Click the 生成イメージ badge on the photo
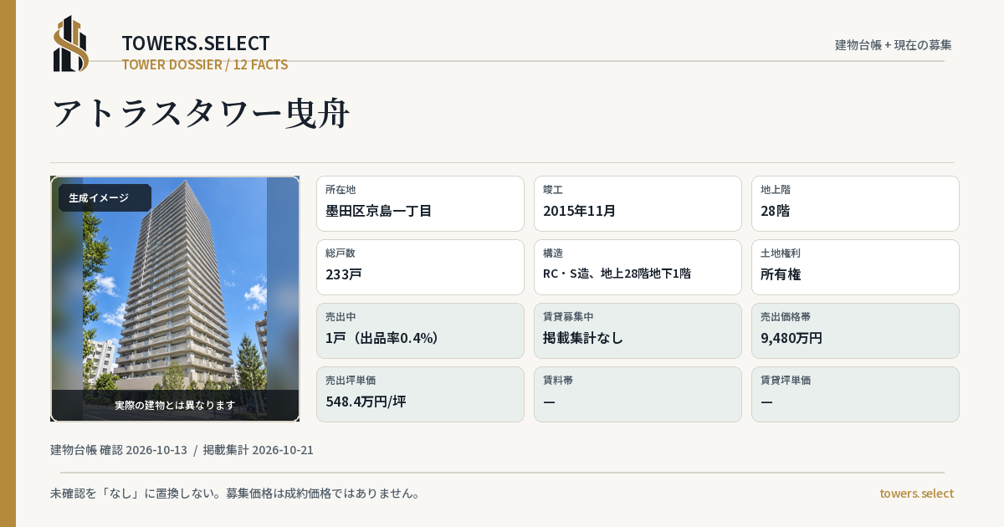 click(105, 198)
